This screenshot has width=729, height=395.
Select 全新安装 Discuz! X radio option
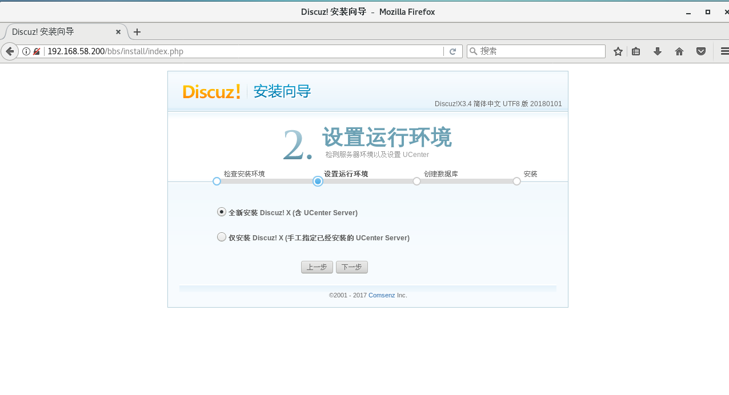pos(222,212)
